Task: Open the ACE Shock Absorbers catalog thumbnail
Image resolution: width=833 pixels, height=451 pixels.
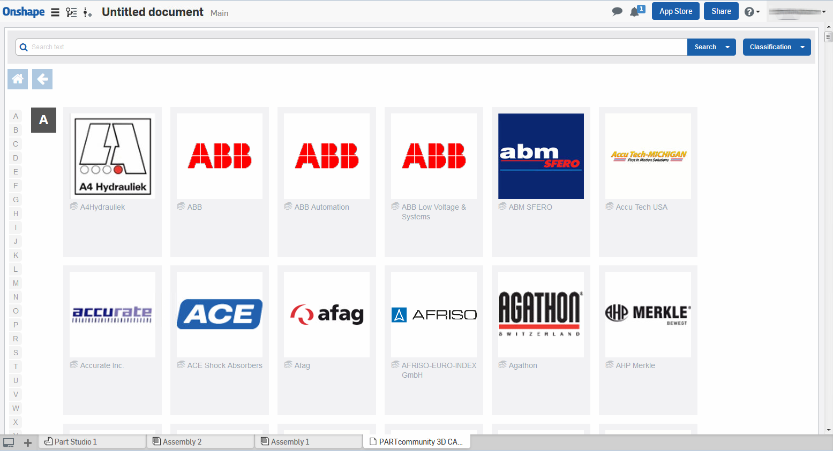Action: pos(220,315)
